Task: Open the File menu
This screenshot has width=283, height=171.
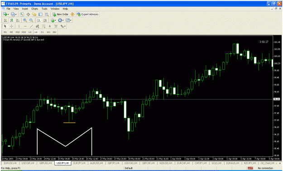Action: pos(9,9)
